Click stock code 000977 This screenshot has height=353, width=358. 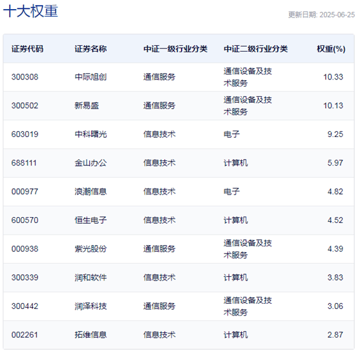[25, 191]
